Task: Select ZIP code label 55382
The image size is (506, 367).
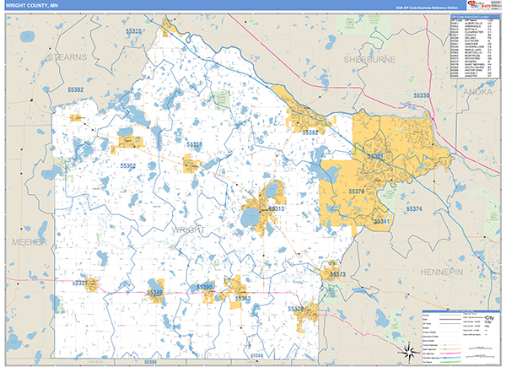Action: pyautogui.click(x=74, y=89)
